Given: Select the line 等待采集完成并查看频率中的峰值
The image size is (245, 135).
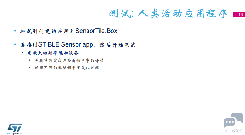Looking at the screenshot, I should [69, 61].
